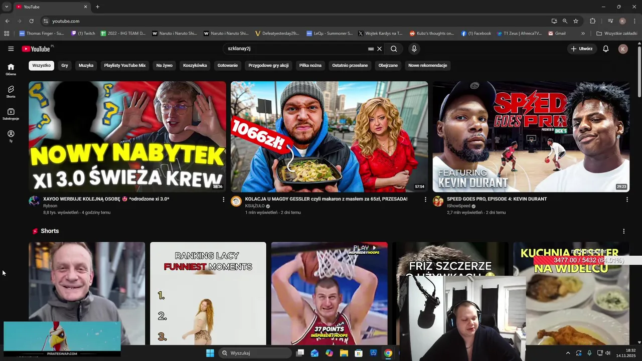Select the Koszykówka chip

[195, 65]
